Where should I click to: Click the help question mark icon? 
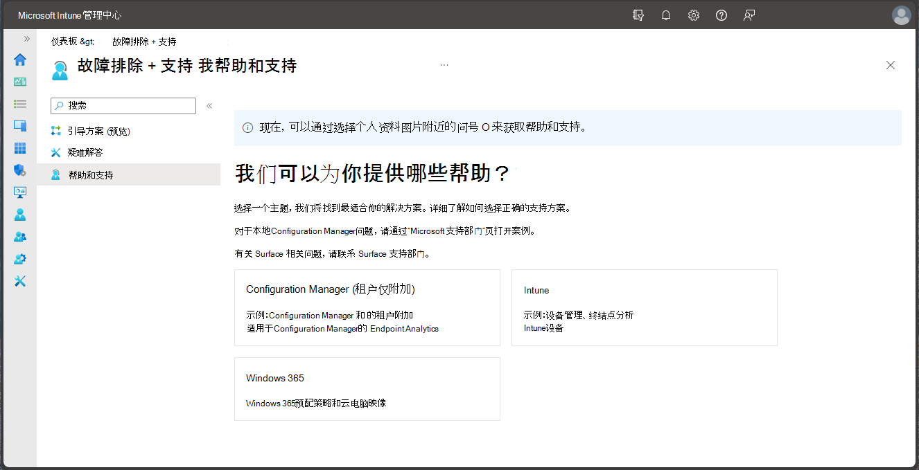pyautogui.click(x=721, y=15)
